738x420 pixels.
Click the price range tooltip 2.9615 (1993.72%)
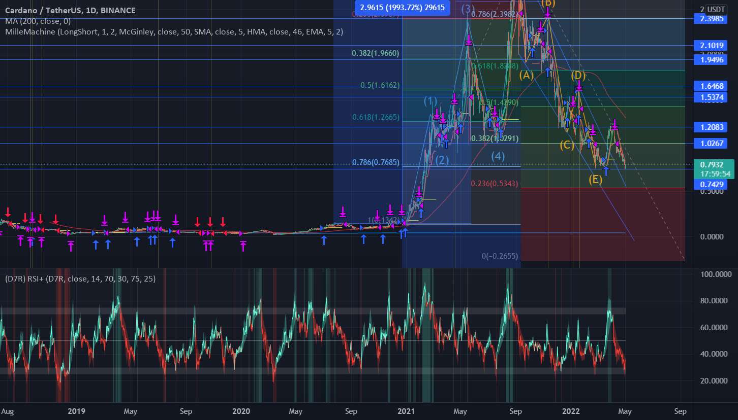click(x=402, y=8)
